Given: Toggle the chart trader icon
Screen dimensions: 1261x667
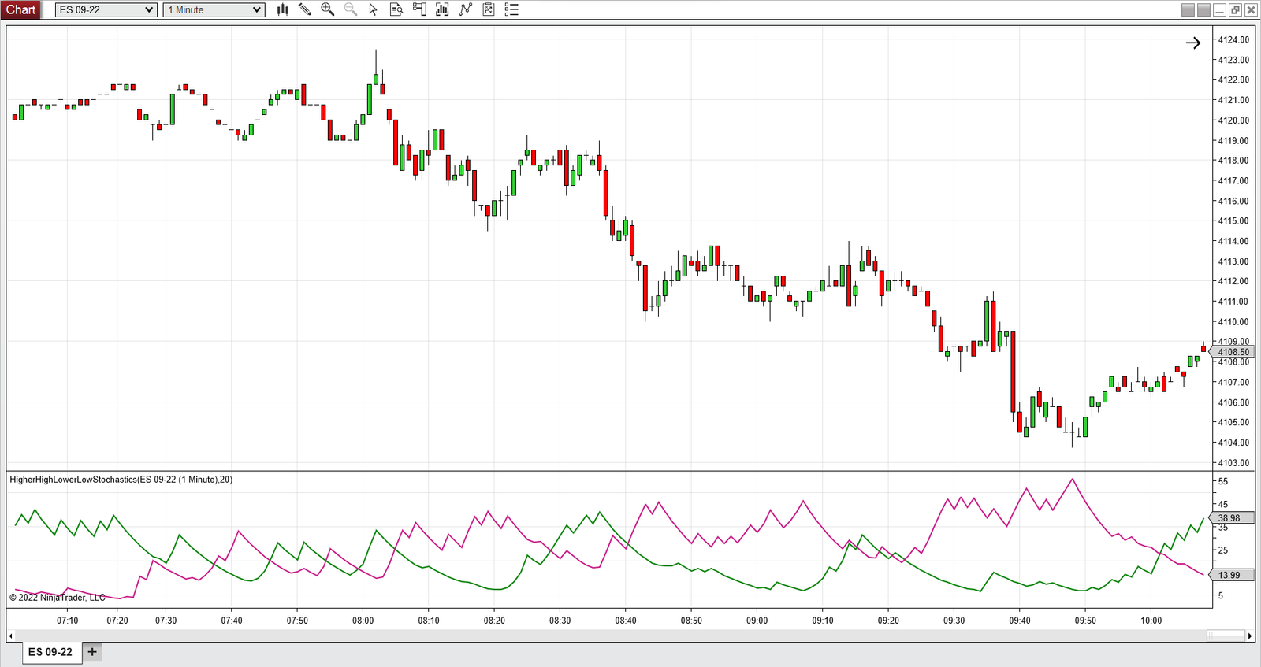Looking at the screenshot, I should point(419,9).
